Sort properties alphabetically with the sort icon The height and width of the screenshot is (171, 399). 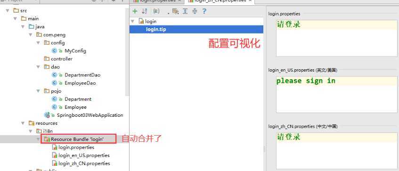click(x=145, y=11)
